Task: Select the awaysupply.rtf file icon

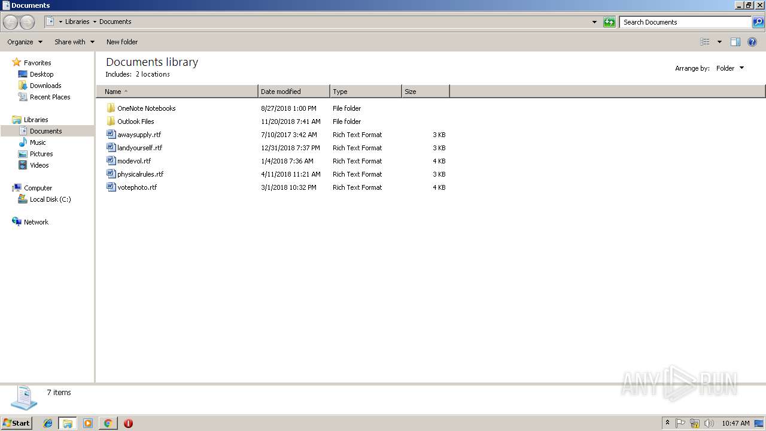Action: click(111, 134)
